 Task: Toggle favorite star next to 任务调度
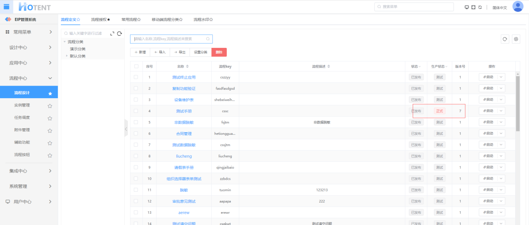(x=50, y=118)
